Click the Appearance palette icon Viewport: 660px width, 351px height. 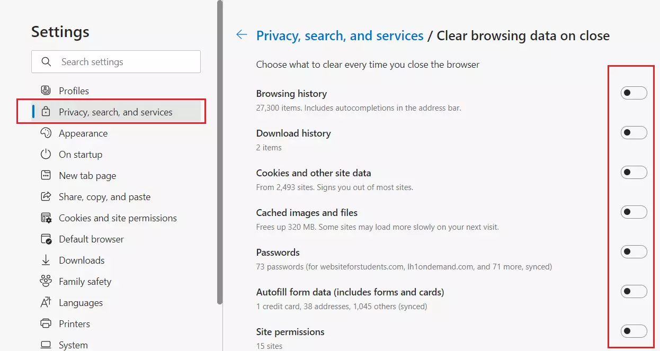point(46,133)
